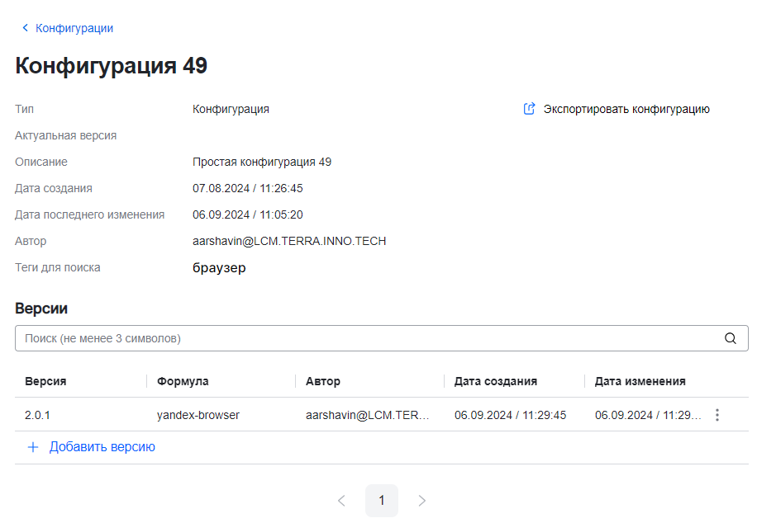This screenshot has width=757, height=523.
Task: Click Дата изменения column header
Action: tap(640, 381)
